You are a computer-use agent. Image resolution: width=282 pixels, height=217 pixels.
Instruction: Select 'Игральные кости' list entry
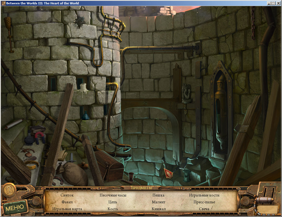tap(204, 195)
